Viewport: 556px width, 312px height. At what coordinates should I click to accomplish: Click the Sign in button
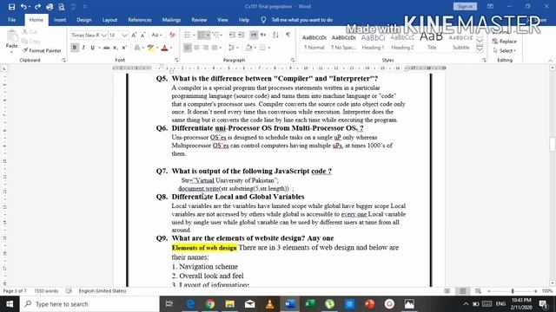click(465, 6)
